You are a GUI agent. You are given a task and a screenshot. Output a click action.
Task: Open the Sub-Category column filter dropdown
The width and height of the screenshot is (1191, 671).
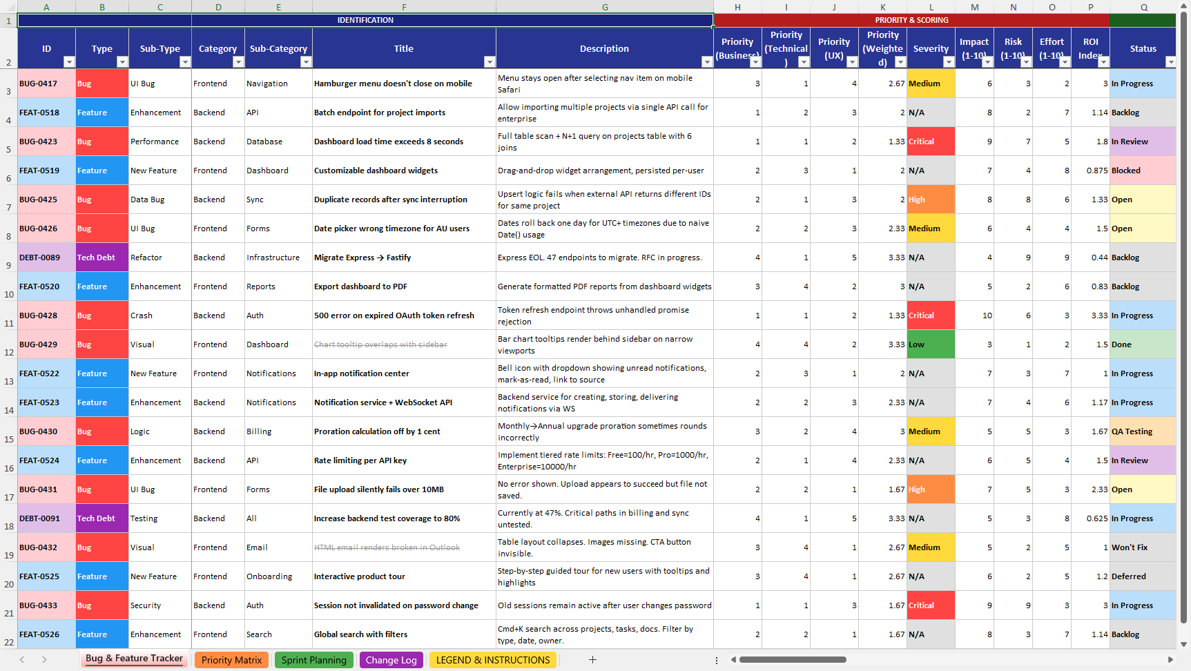click(306, 62)
